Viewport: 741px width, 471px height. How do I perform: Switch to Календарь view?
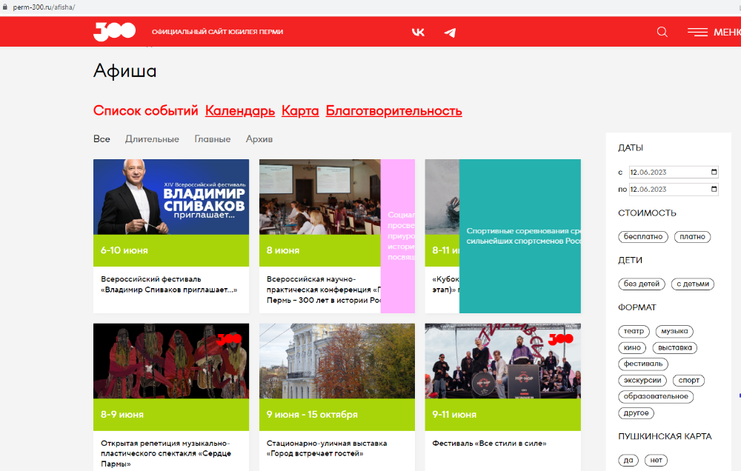coord(240,110)
